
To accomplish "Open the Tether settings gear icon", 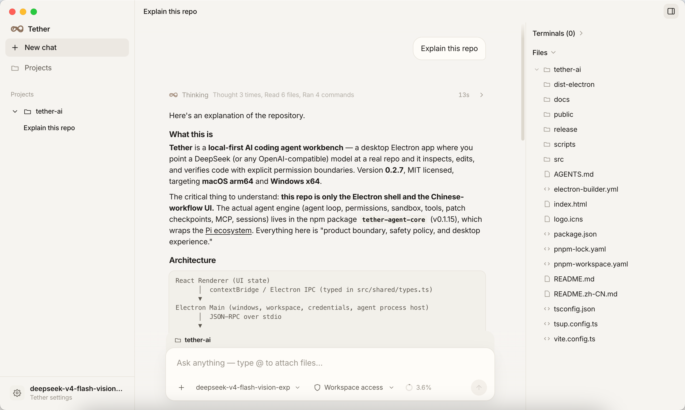I will tap(17, 393).
